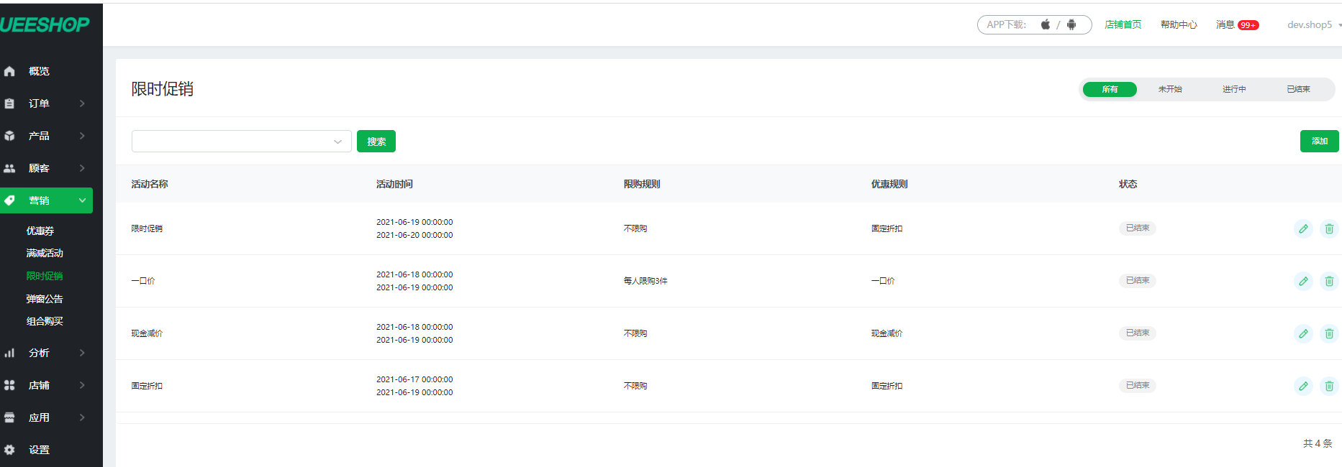1342x467 pixels.
Task: Click edit pencil icon for 限时促销 row
Action: 1303,228
